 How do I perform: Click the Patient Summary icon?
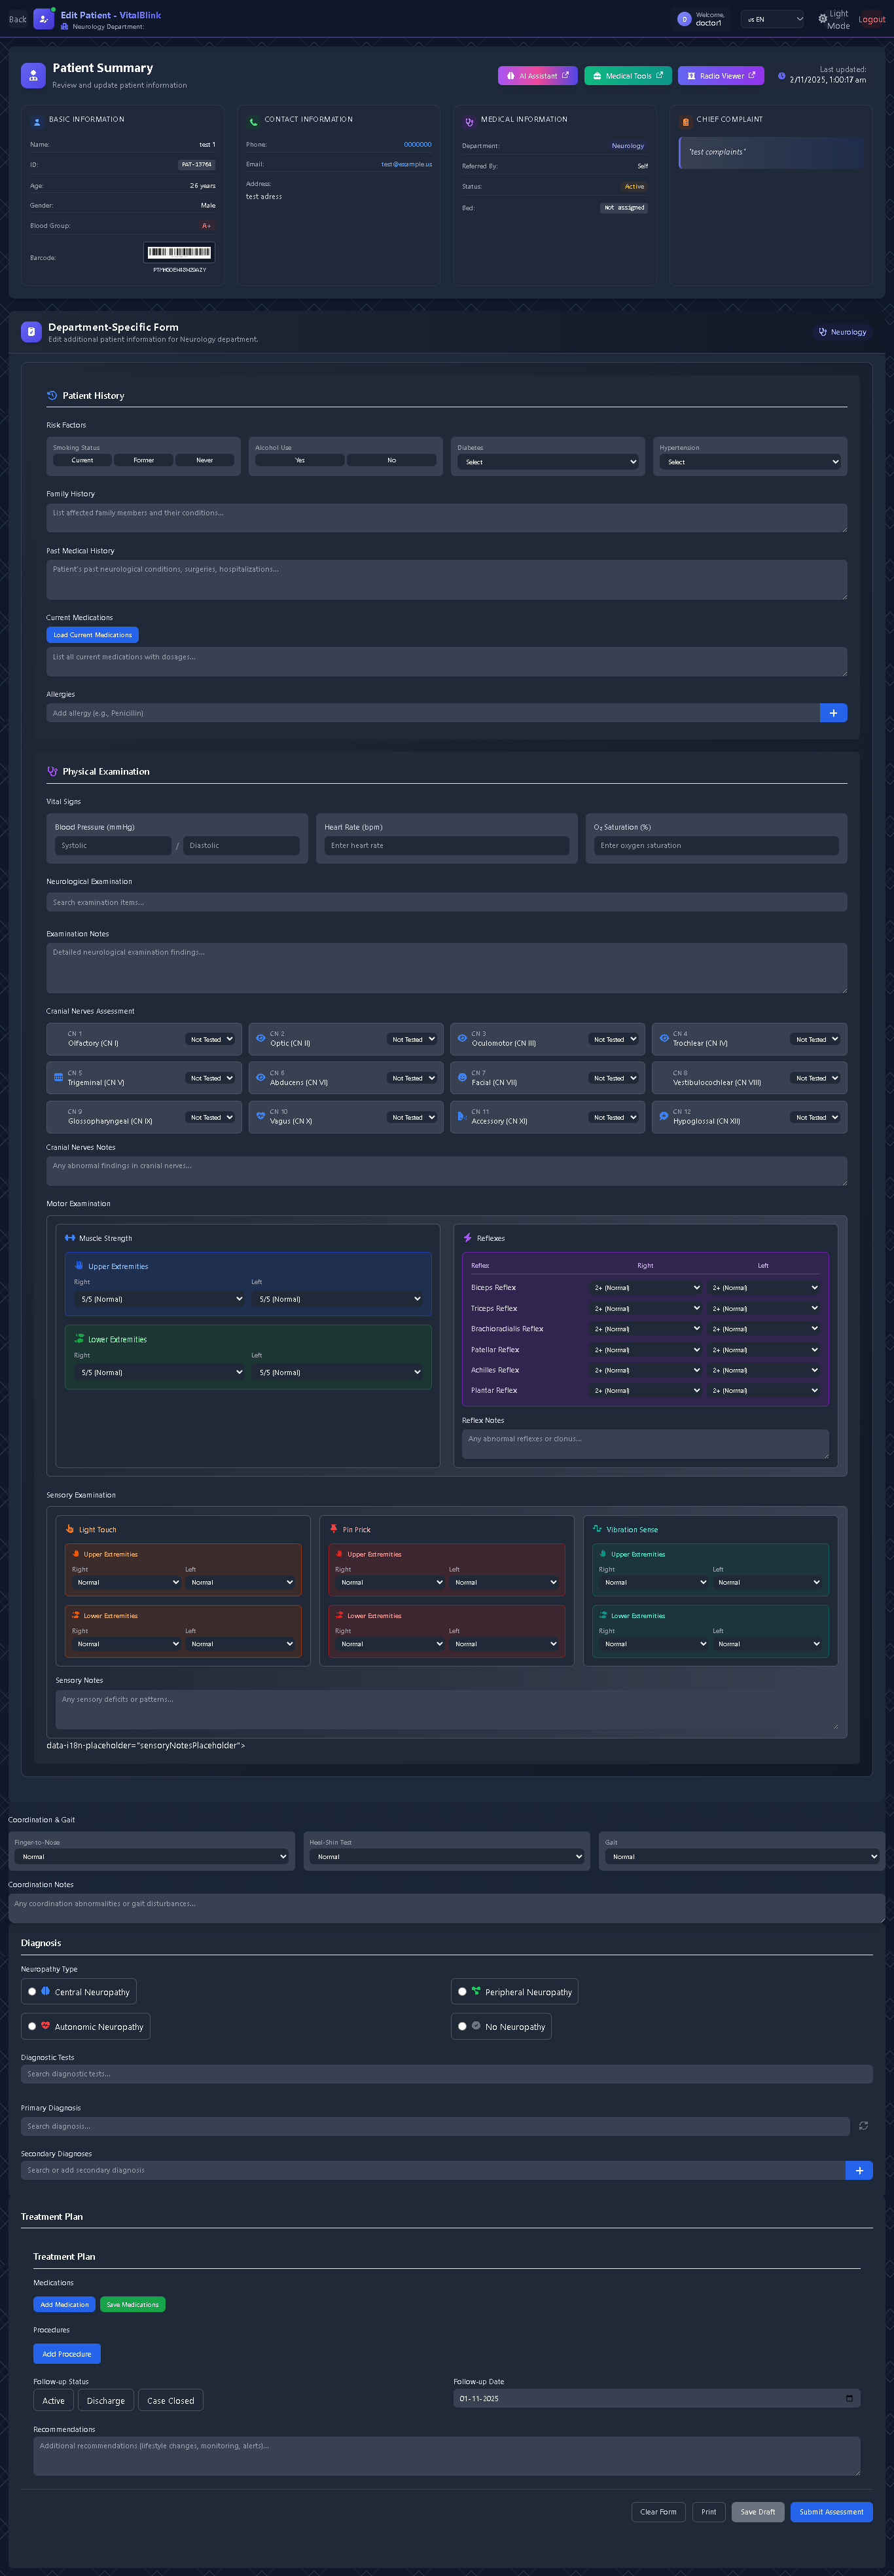(33, 75)
